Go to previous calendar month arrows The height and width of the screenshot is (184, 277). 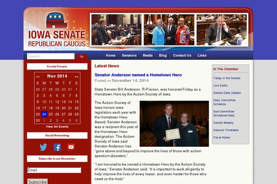pyautogui.click(x=38, y=77)
